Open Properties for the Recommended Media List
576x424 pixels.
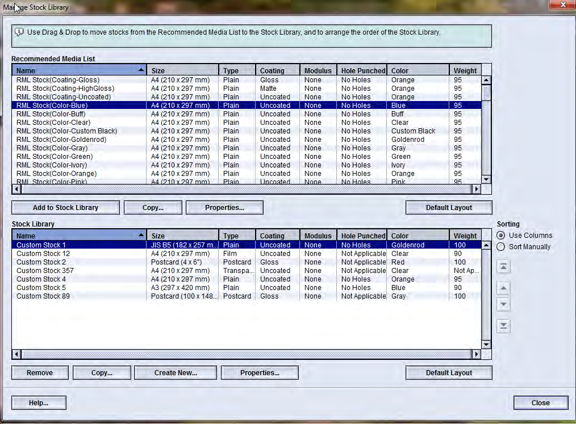coord(224,207)
